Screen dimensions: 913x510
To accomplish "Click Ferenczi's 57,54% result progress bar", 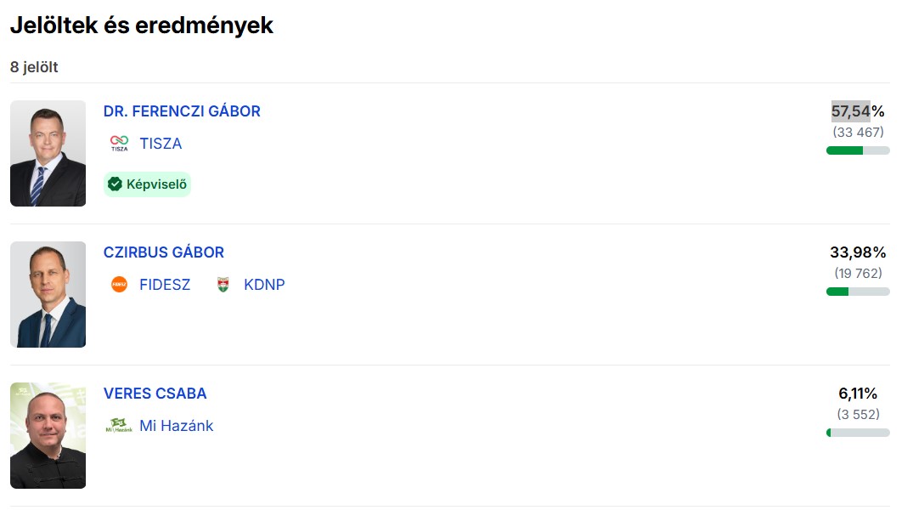I will tap(858, 150).
